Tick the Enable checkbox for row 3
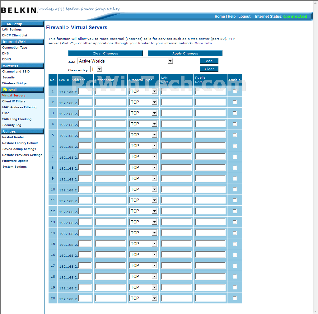This screenshot has width=318, height=314. point(235,113)
